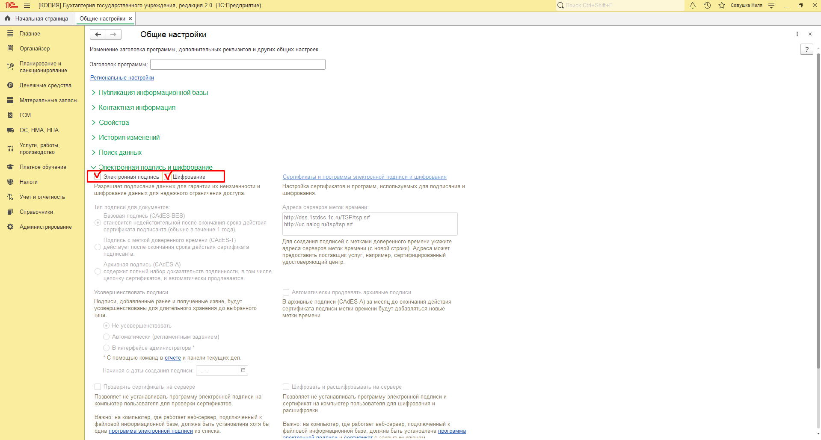Close the form with the X button
The height and width of the screenshot is (440, 821).
tap(810, 34)
